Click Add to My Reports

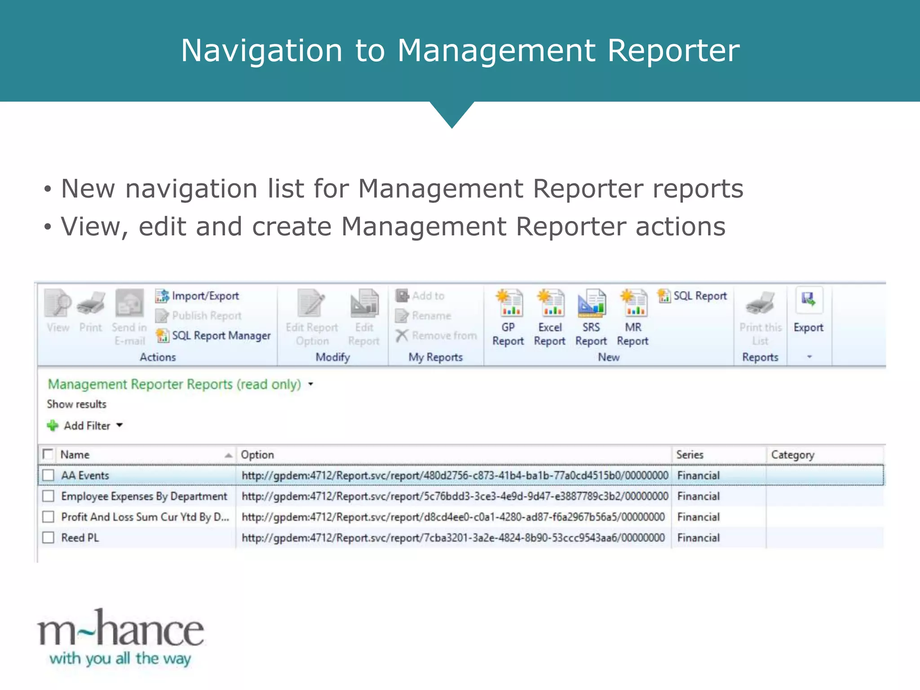click(x=420, y=296)
